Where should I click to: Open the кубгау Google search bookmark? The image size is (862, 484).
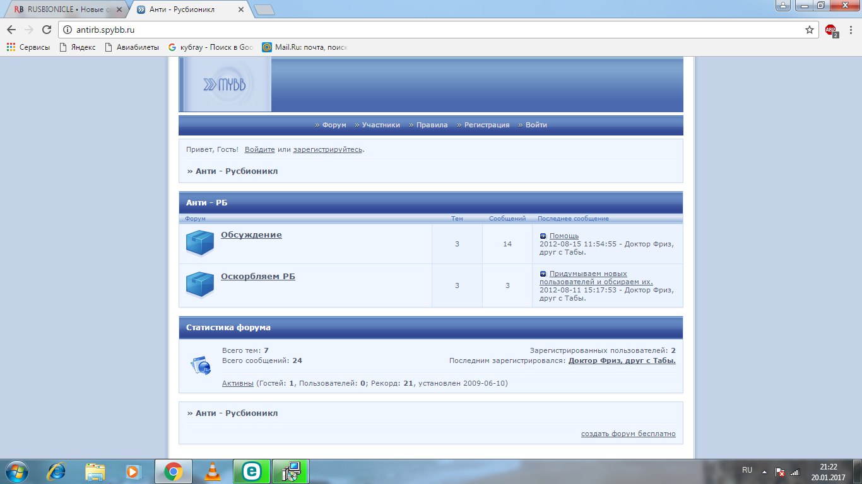[211, 47]
